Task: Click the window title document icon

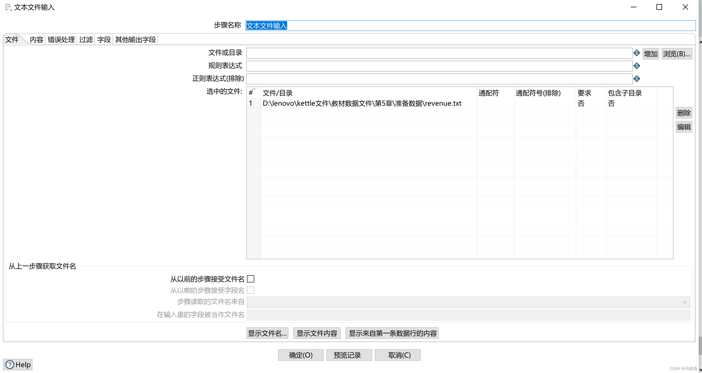Action: coord(8,7)
